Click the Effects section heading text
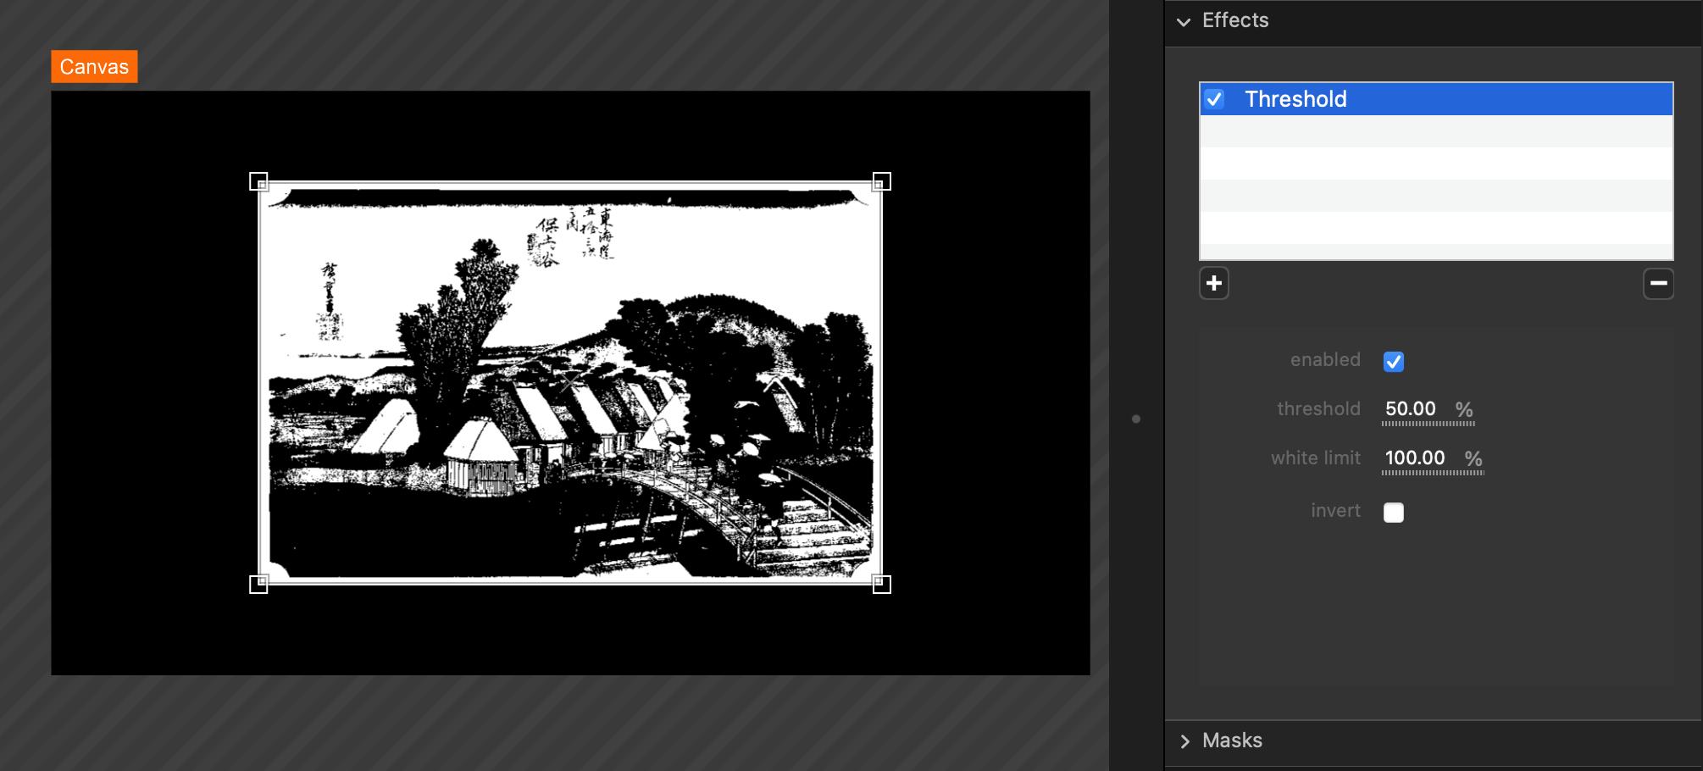The image size is (1703, 771). (x=1234, y=20)
